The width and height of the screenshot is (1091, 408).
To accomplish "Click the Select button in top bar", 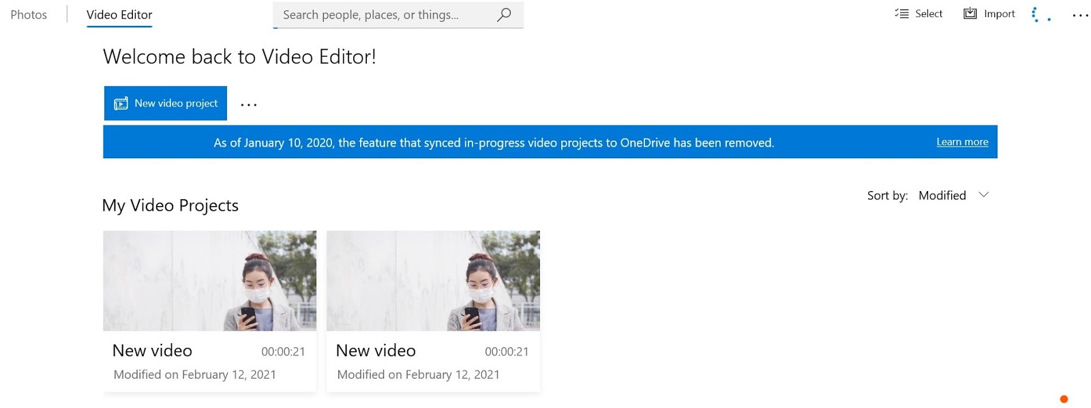I will [918, 14].
